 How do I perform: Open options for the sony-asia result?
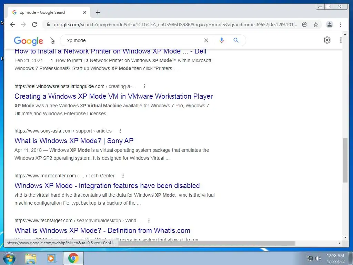[x=120, y=131]
